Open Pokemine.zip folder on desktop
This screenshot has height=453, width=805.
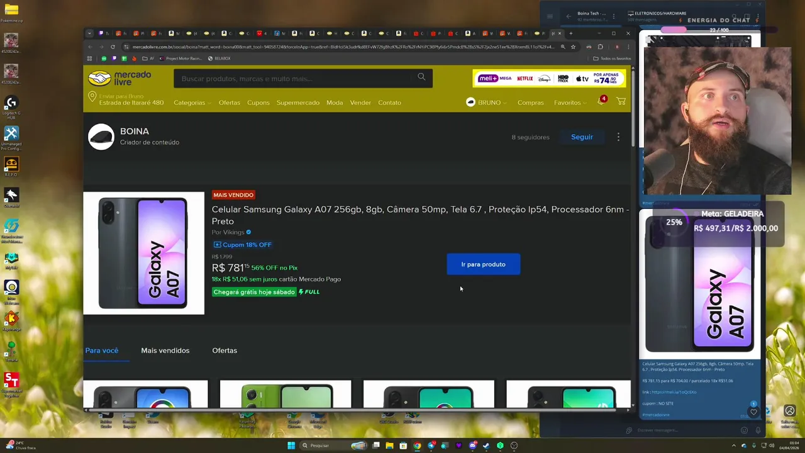click(x=11, y=13)
